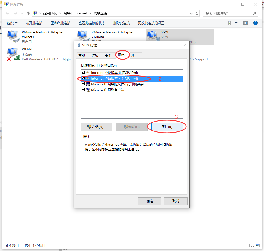Switch to large icons view in status bar
The image size is (264, 251).
(x=258, y=245)
